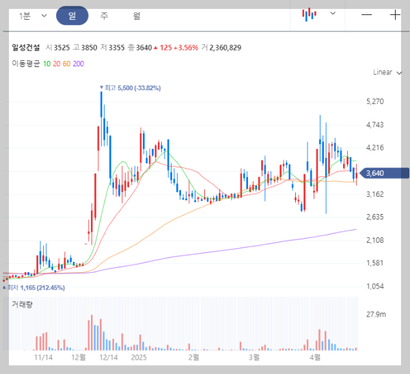The image size is (410, 374).
Task: Select the 일 daily chart tab
Action: point(72,16)
